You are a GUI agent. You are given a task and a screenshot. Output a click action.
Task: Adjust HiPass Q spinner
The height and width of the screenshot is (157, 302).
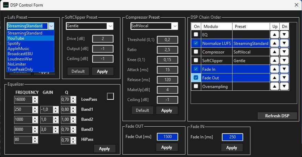pos(73,140)
